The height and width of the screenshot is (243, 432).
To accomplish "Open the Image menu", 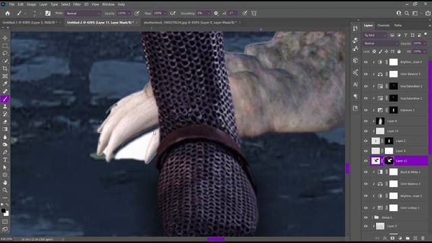I will click(x=32, y=5).
